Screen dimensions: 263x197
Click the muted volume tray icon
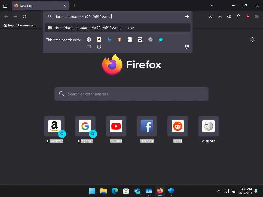click(x=233, y=191)
